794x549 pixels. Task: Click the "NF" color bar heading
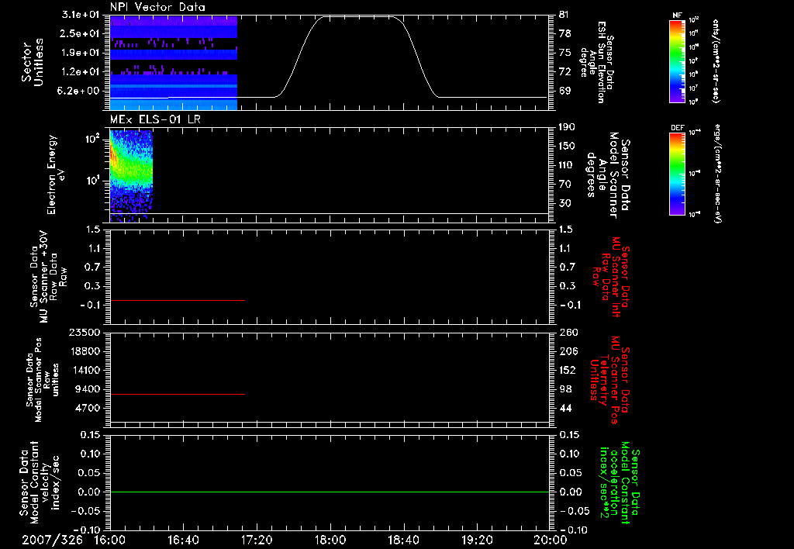pos(677,16)
